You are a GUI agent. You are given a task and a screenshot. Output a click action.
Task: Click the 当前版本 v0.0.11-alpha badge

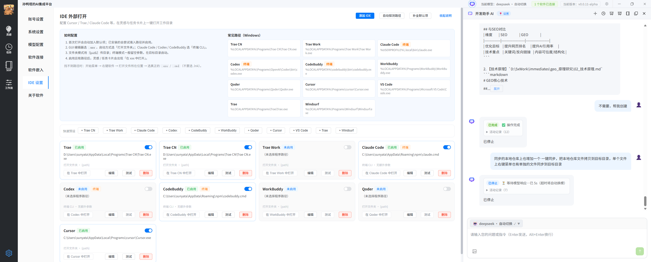pos(580,4)
